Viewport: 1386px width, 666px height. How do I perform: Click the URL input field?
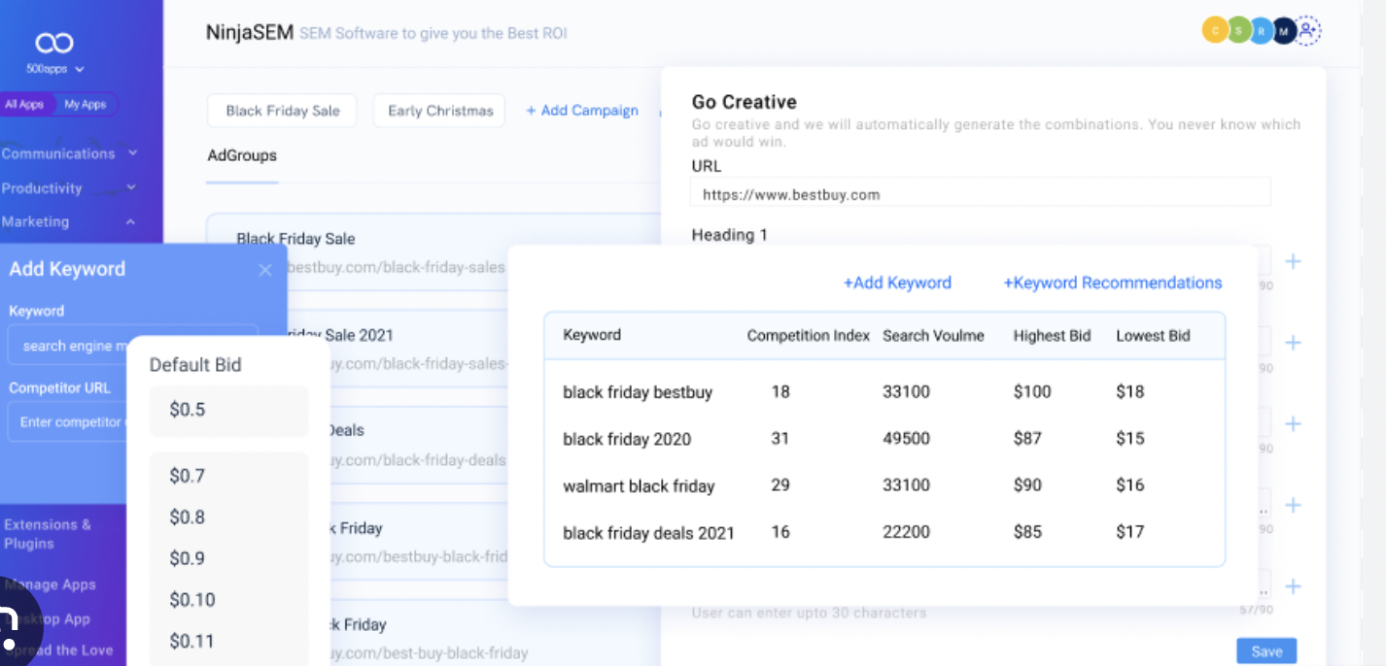coord(980,194)
